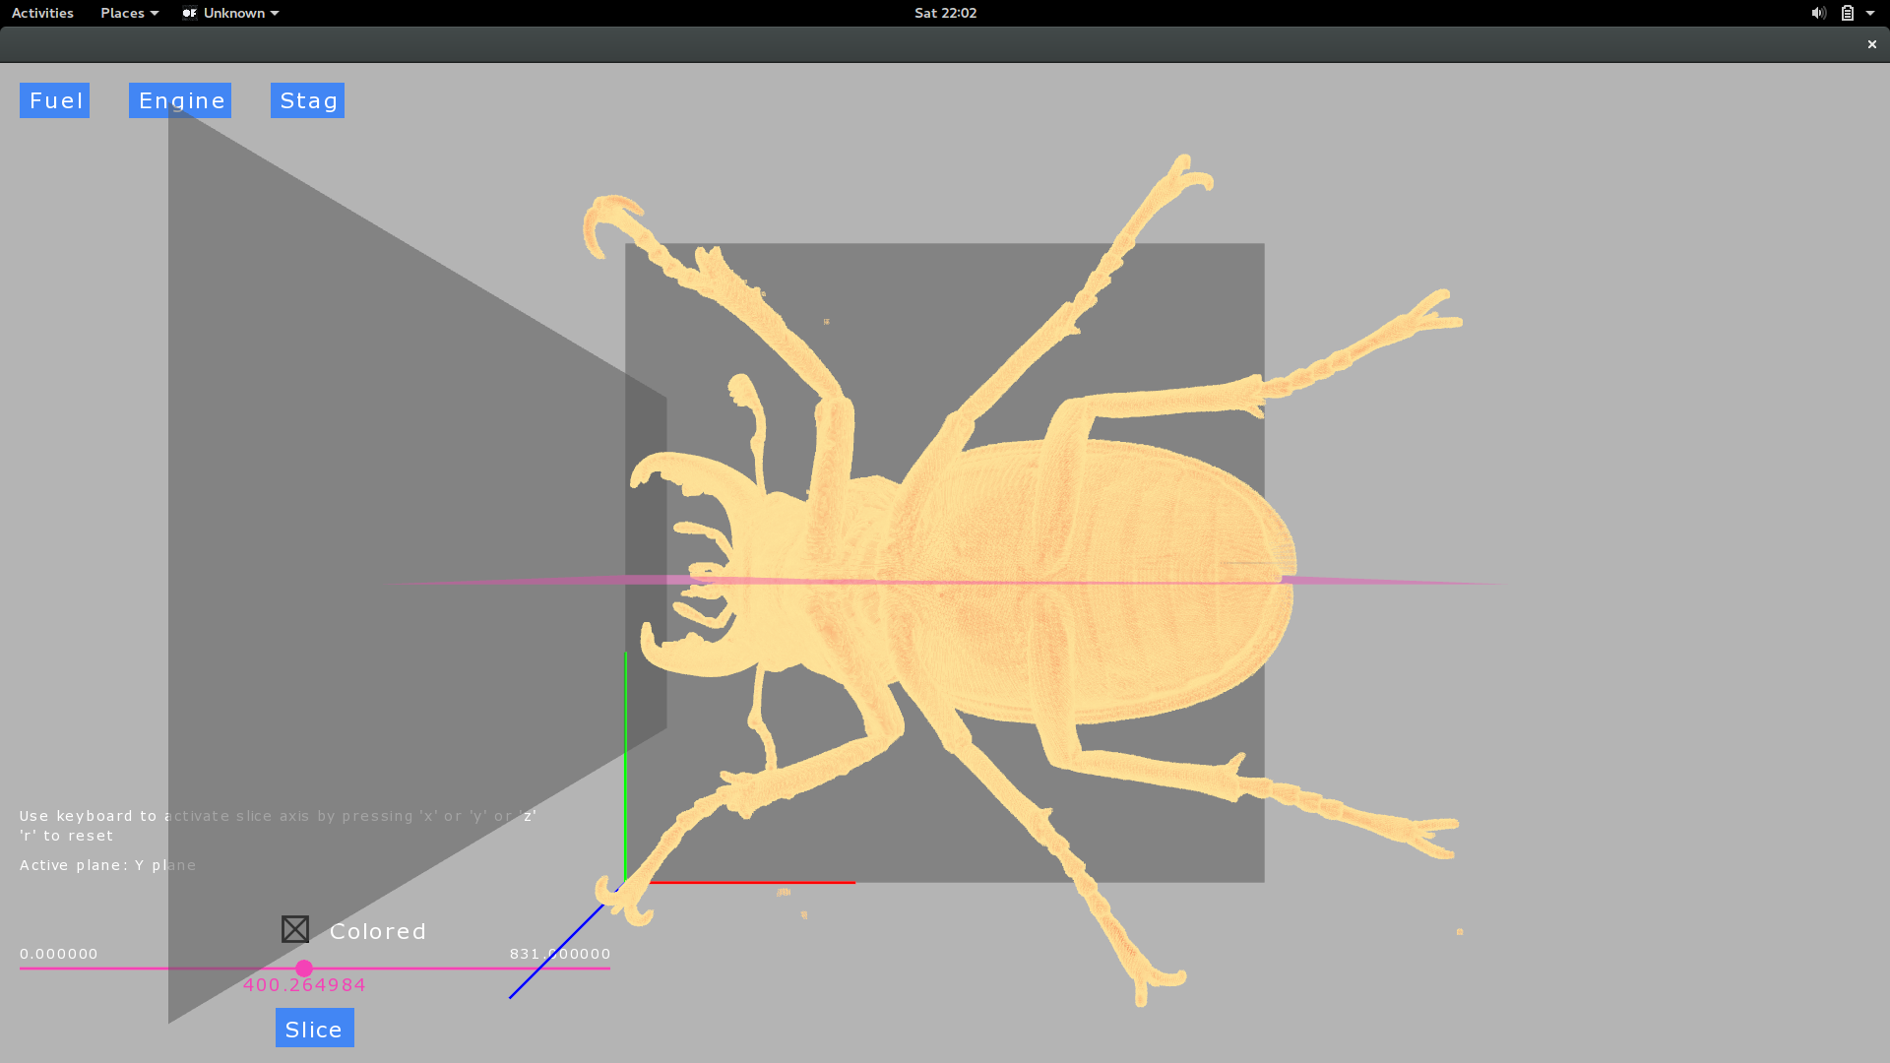The height and width of the screenshot is (1063, 1890).
Task: Select the Stag tab
Action: point(309,100)
